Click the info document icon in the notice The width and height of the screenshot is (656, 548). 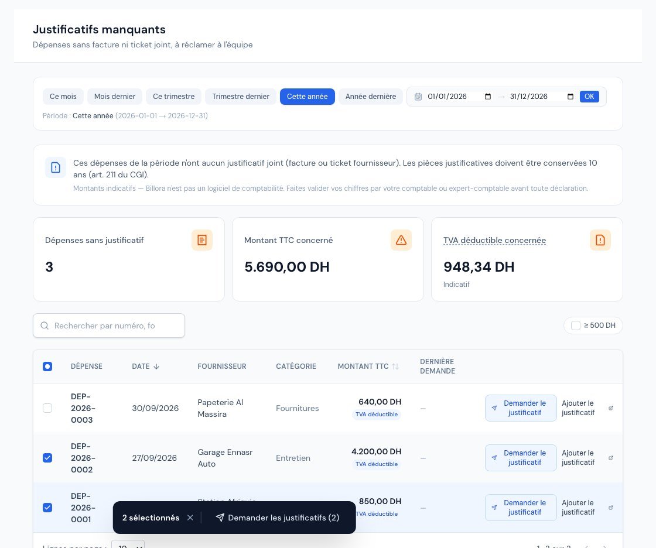click(56, 168)
